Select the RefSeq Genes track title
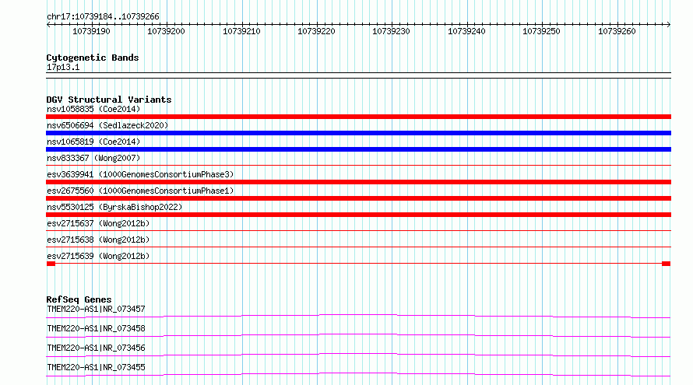The height and width of the screenshot is (385, 693). (79, 299)
